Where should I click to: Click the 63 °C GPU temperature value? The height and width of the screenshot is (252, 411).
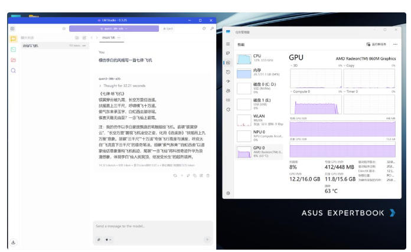(x=331, y=191)
